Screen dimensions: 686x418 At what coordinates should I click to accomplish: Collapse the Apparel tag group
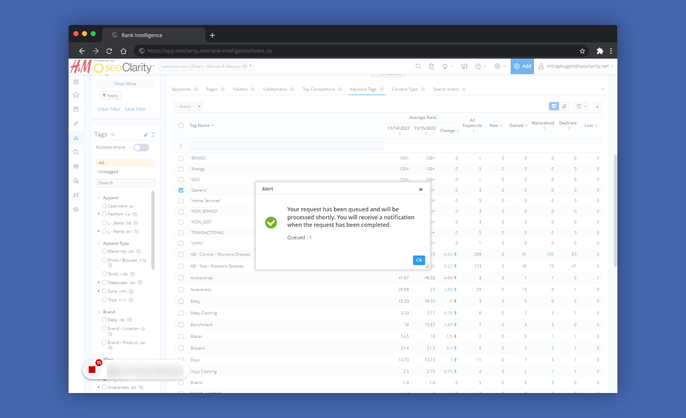click(99, 198)
